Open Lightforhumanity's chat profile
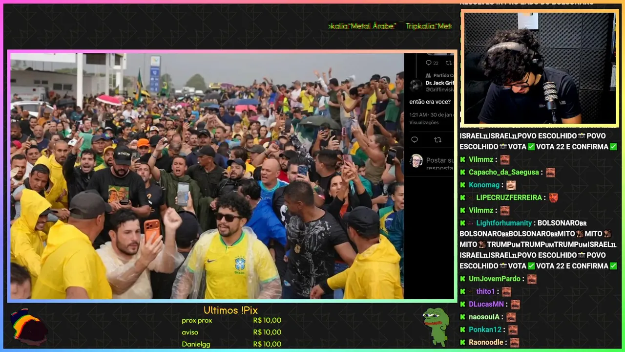This screenshot has height=352, width=625. [504, 223]
